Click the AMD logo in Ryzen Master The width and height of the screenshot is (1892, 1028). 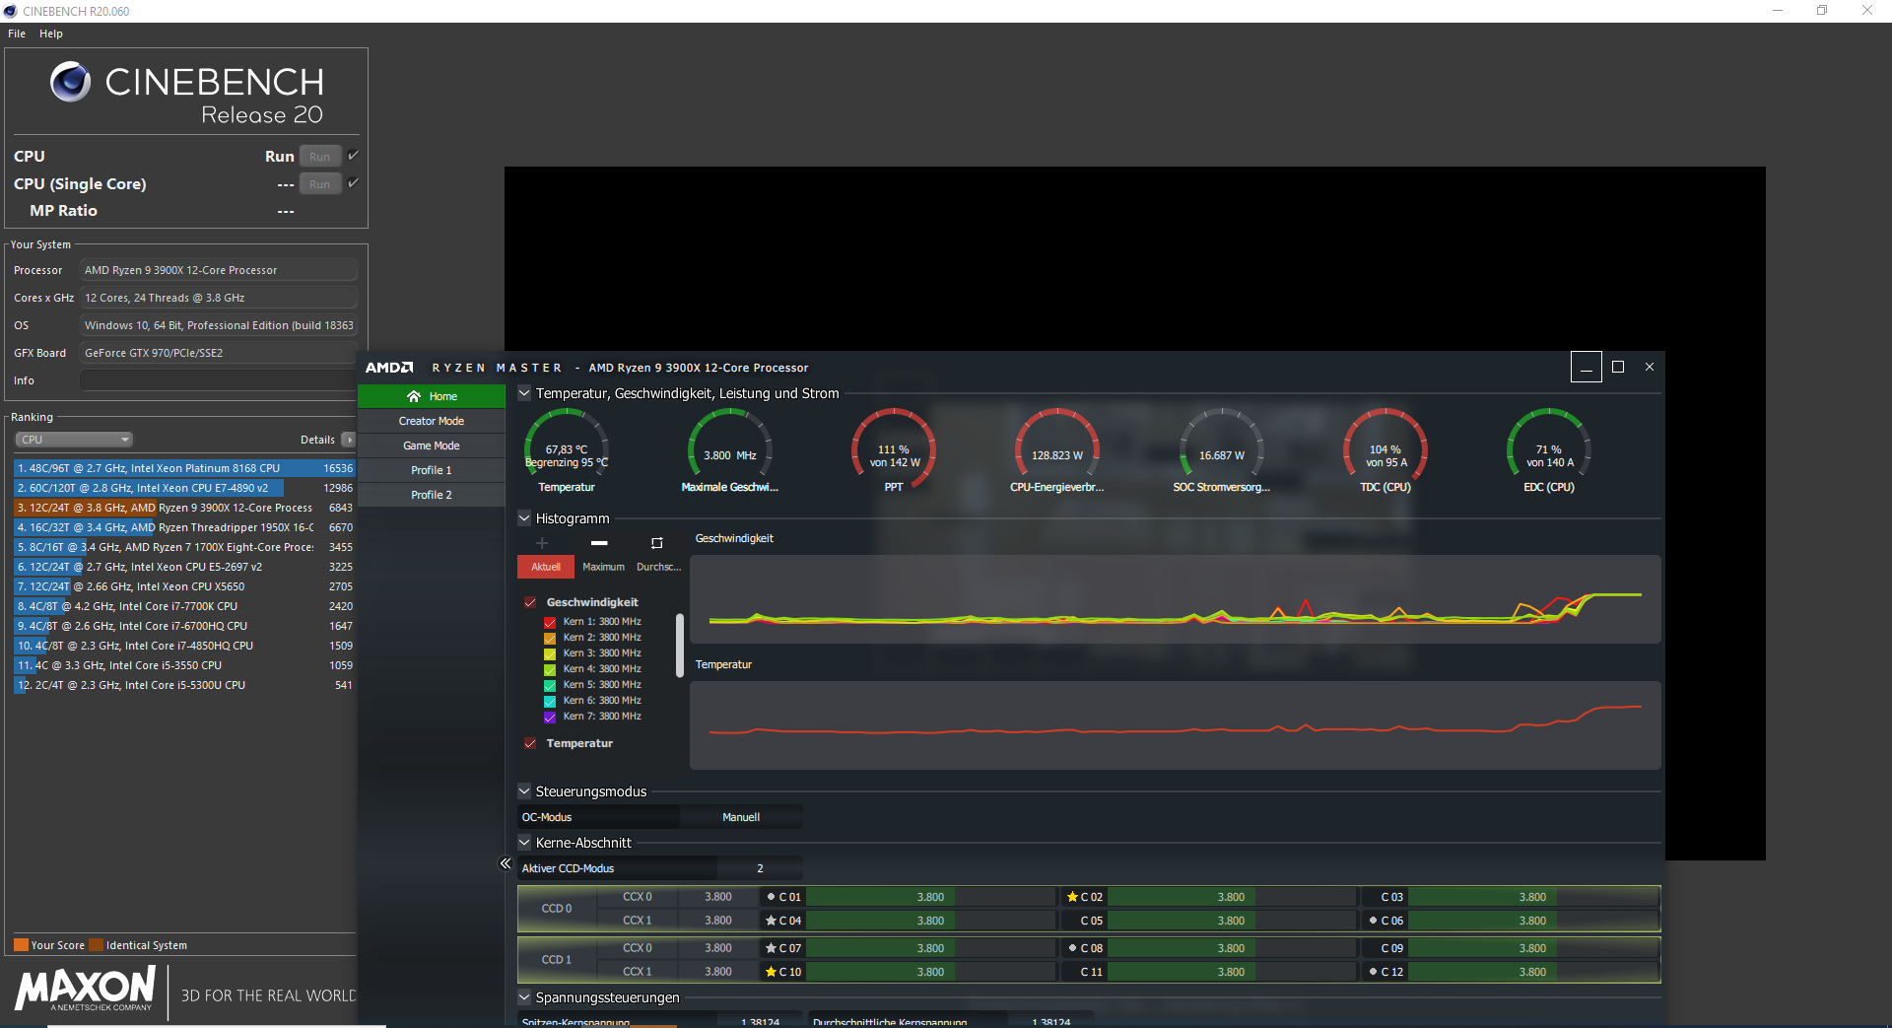tap(389, 368)
